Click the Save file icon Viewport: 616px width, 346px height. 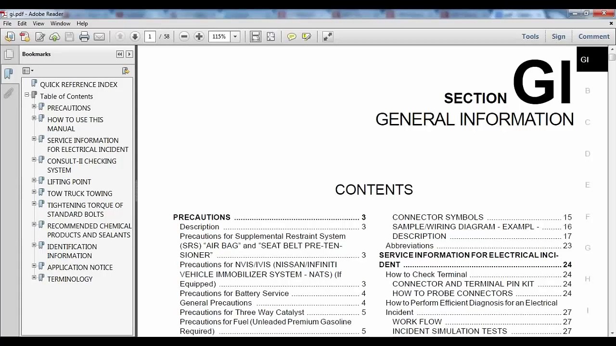click(x=69, y=37)
